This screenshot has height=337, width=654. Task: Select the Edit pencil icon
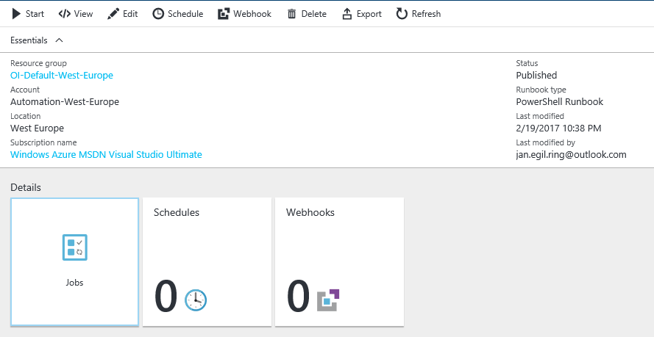coord(113,14)
